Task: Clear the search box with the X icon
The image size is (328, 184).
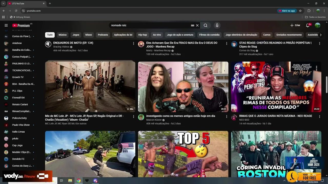Action: [x=197, y=25]
